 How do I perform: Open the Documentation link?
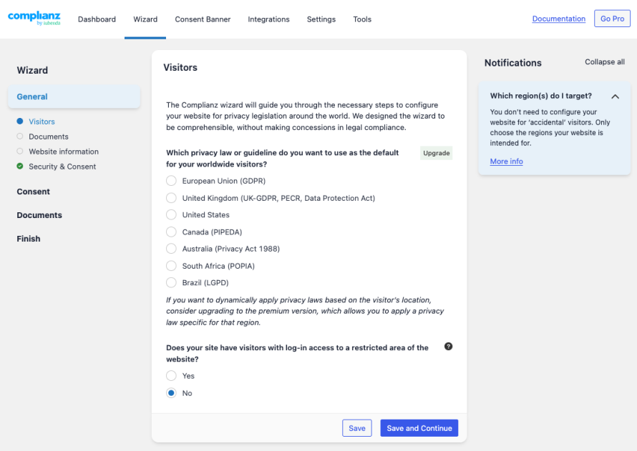[x=558, y=18]
